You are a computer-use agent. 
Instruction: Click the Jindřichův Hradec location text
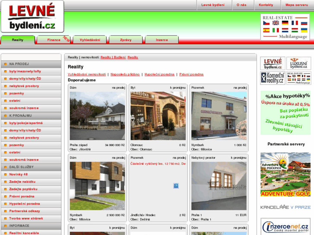click(x=143, y=215)
